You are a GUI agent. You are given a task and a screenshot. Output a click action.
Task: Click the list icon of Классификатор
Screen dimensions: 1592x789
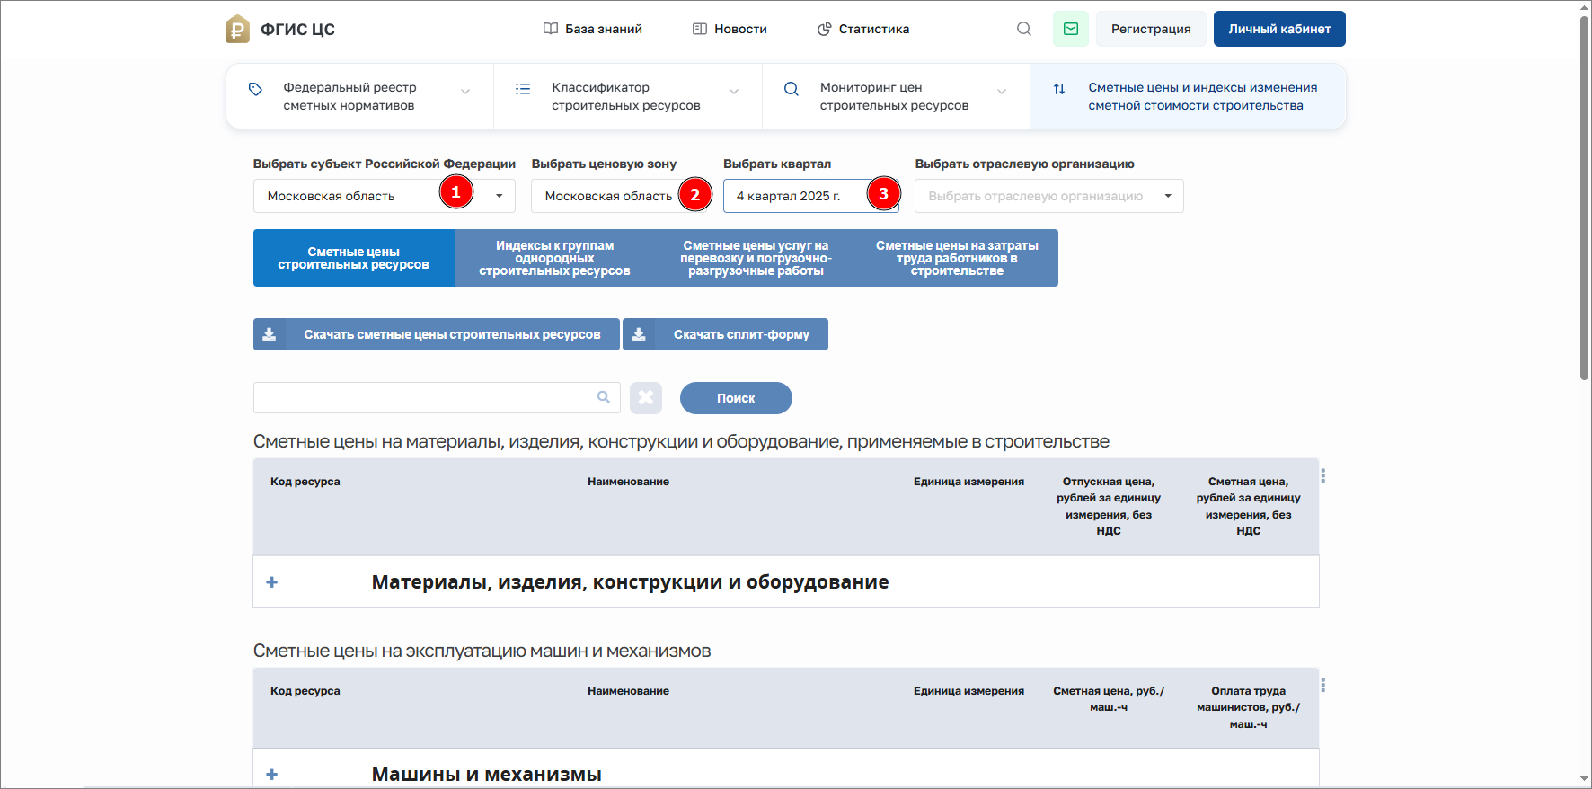[x=523, y=89]
